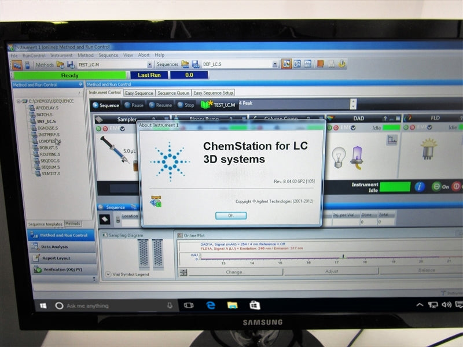The height and width of the screenshot is (347, 463).
Task: Click the Adjust button under Online Plot
Action: point(331,271)
